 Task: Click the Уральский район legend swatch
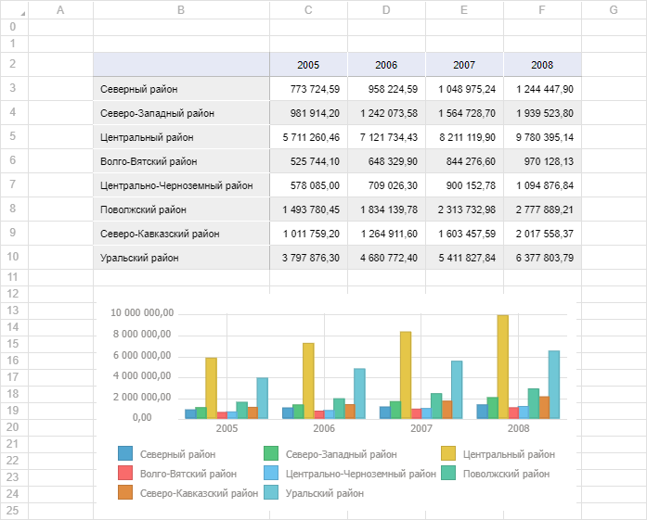271,493
